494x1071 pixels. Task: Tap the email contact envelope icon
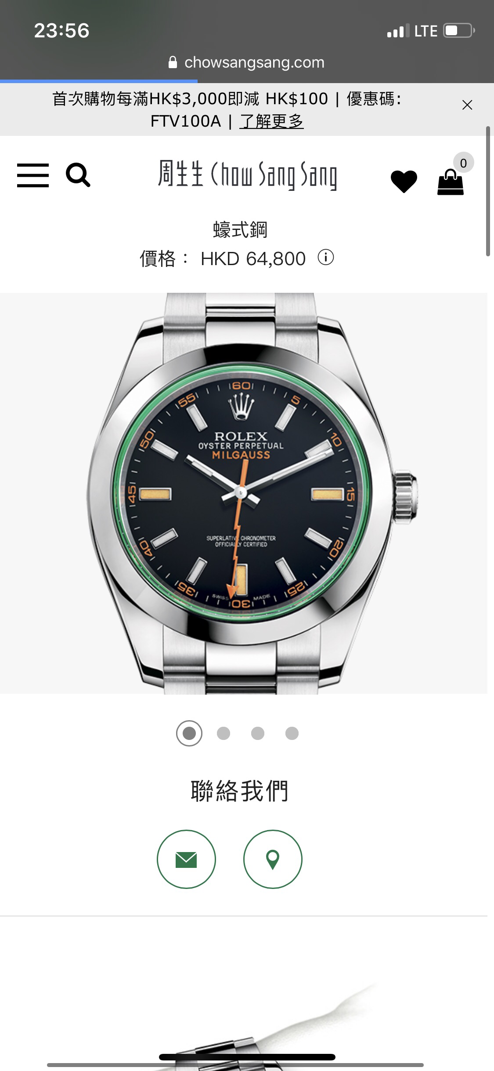click(186, 859)
